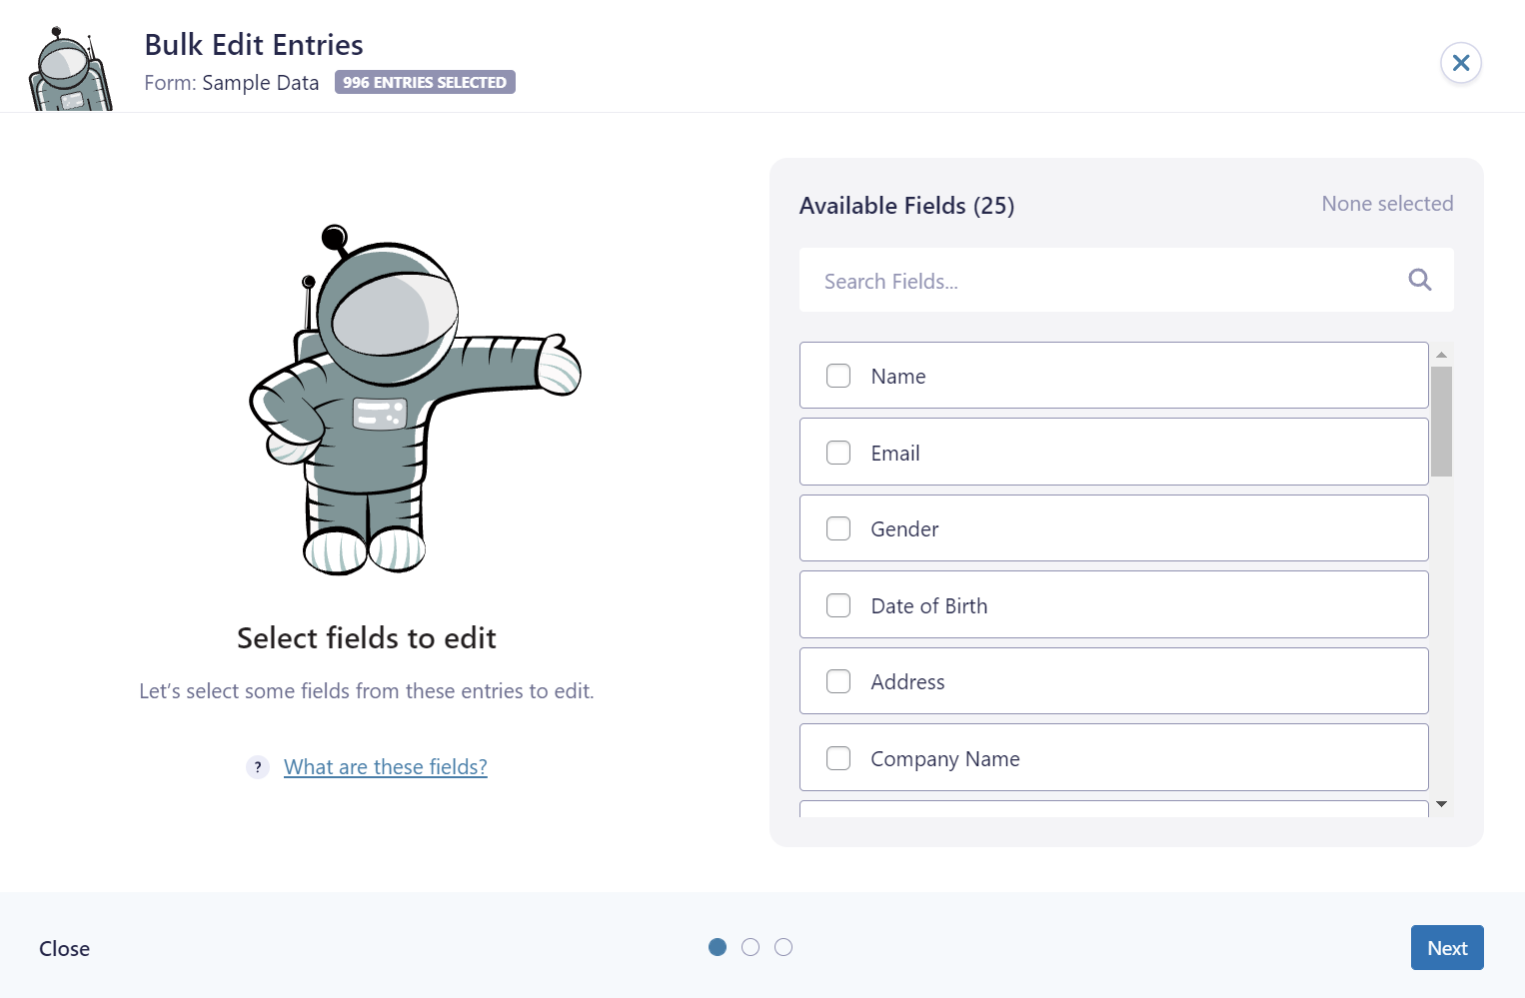Screen dimensions: 1525x998
Task: Jump to the third step dot
Action: click(x=783, y=947)
